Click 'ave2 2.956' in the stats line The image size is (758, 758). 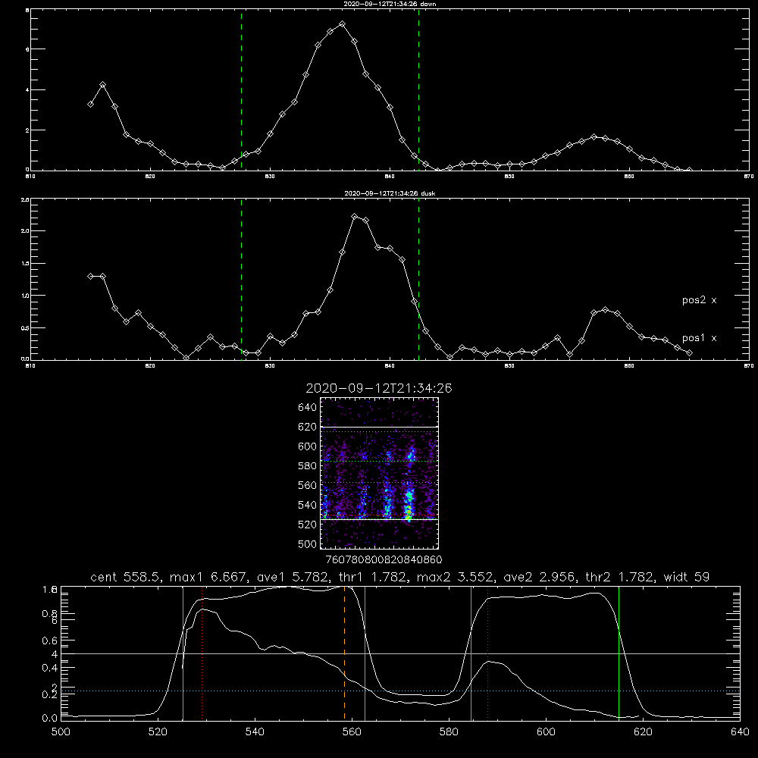tap(539, 577)
